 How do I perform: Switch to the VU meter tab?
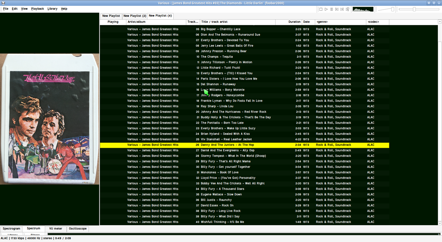click(x=56, y=229)
